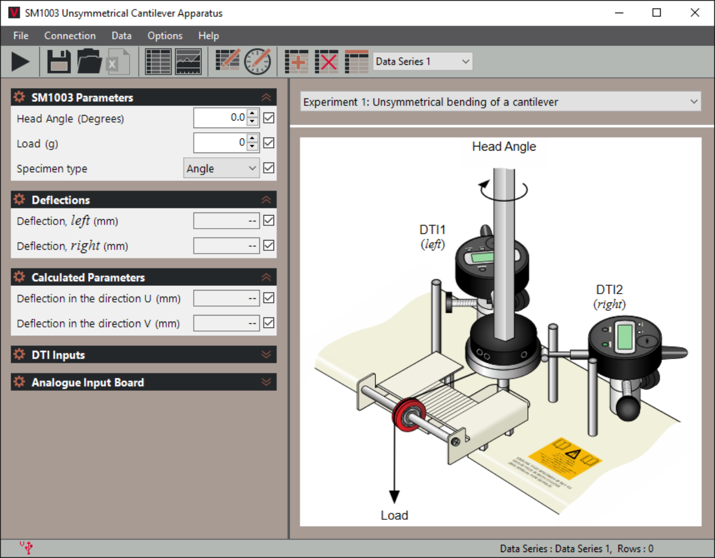Screen dimensions: 715x558
Task: Click the USB connection status icon
Action: click(x=26, y=548)
